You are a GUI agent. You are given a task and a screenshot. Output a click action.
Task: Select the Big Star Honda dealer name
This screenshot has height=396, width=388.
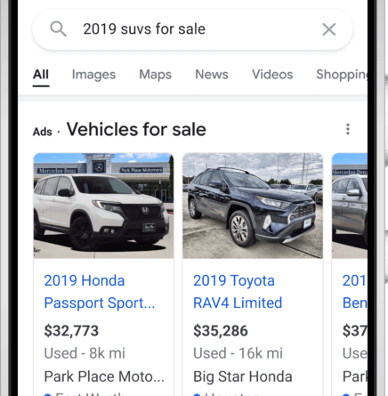pyautogui.click(x=243, y=376)
